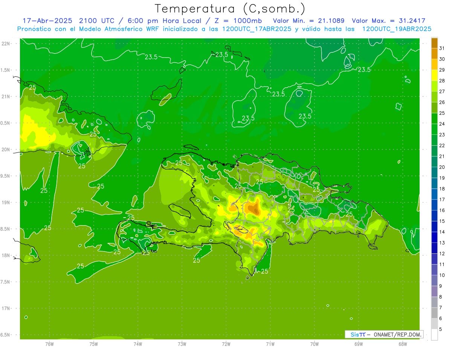Click the purple swatch between 8 and 9
This screenshot has width=452, height=349.
(x=434, y=291)
